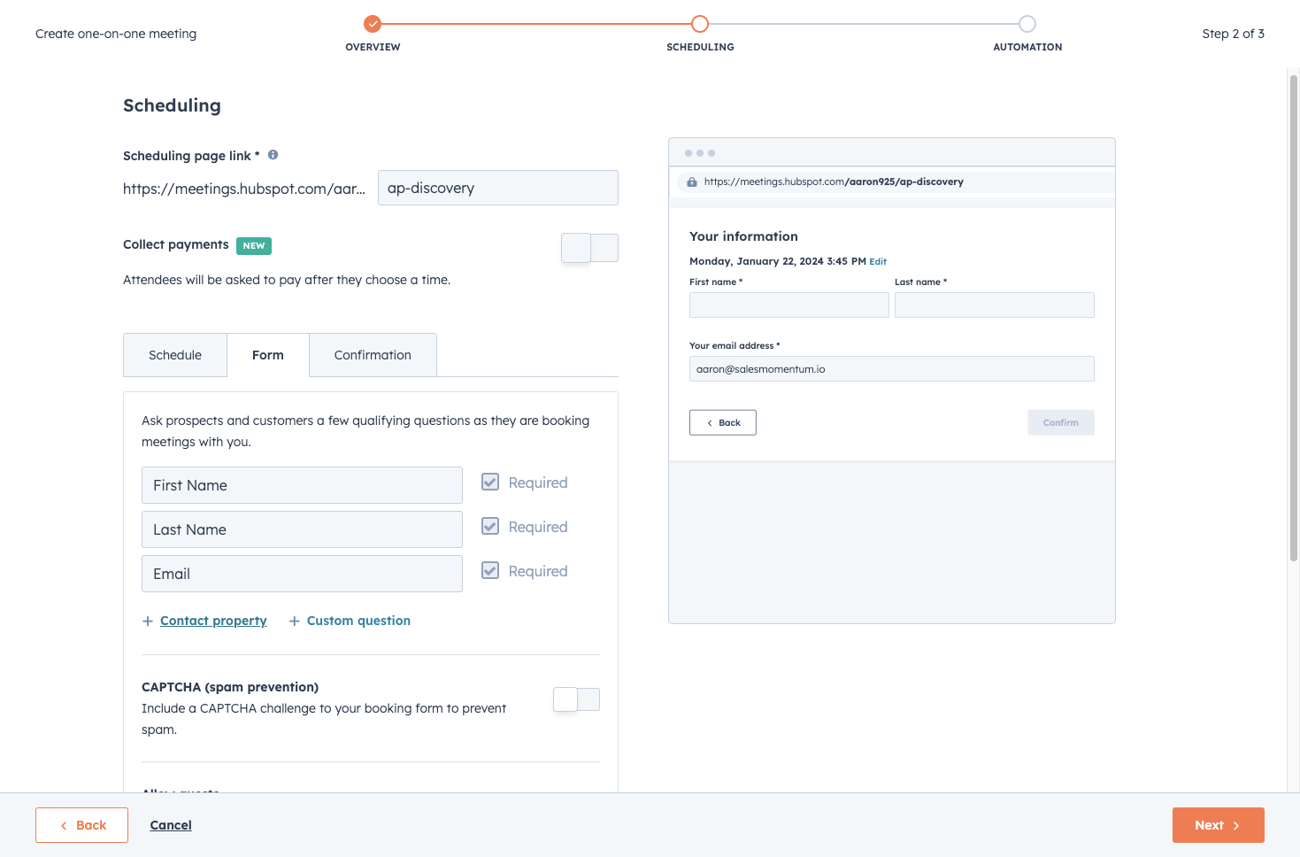The image size is (1300, 857).
Task: Click the Scheduling step circle in progress bar
Action: pos(700,24)
